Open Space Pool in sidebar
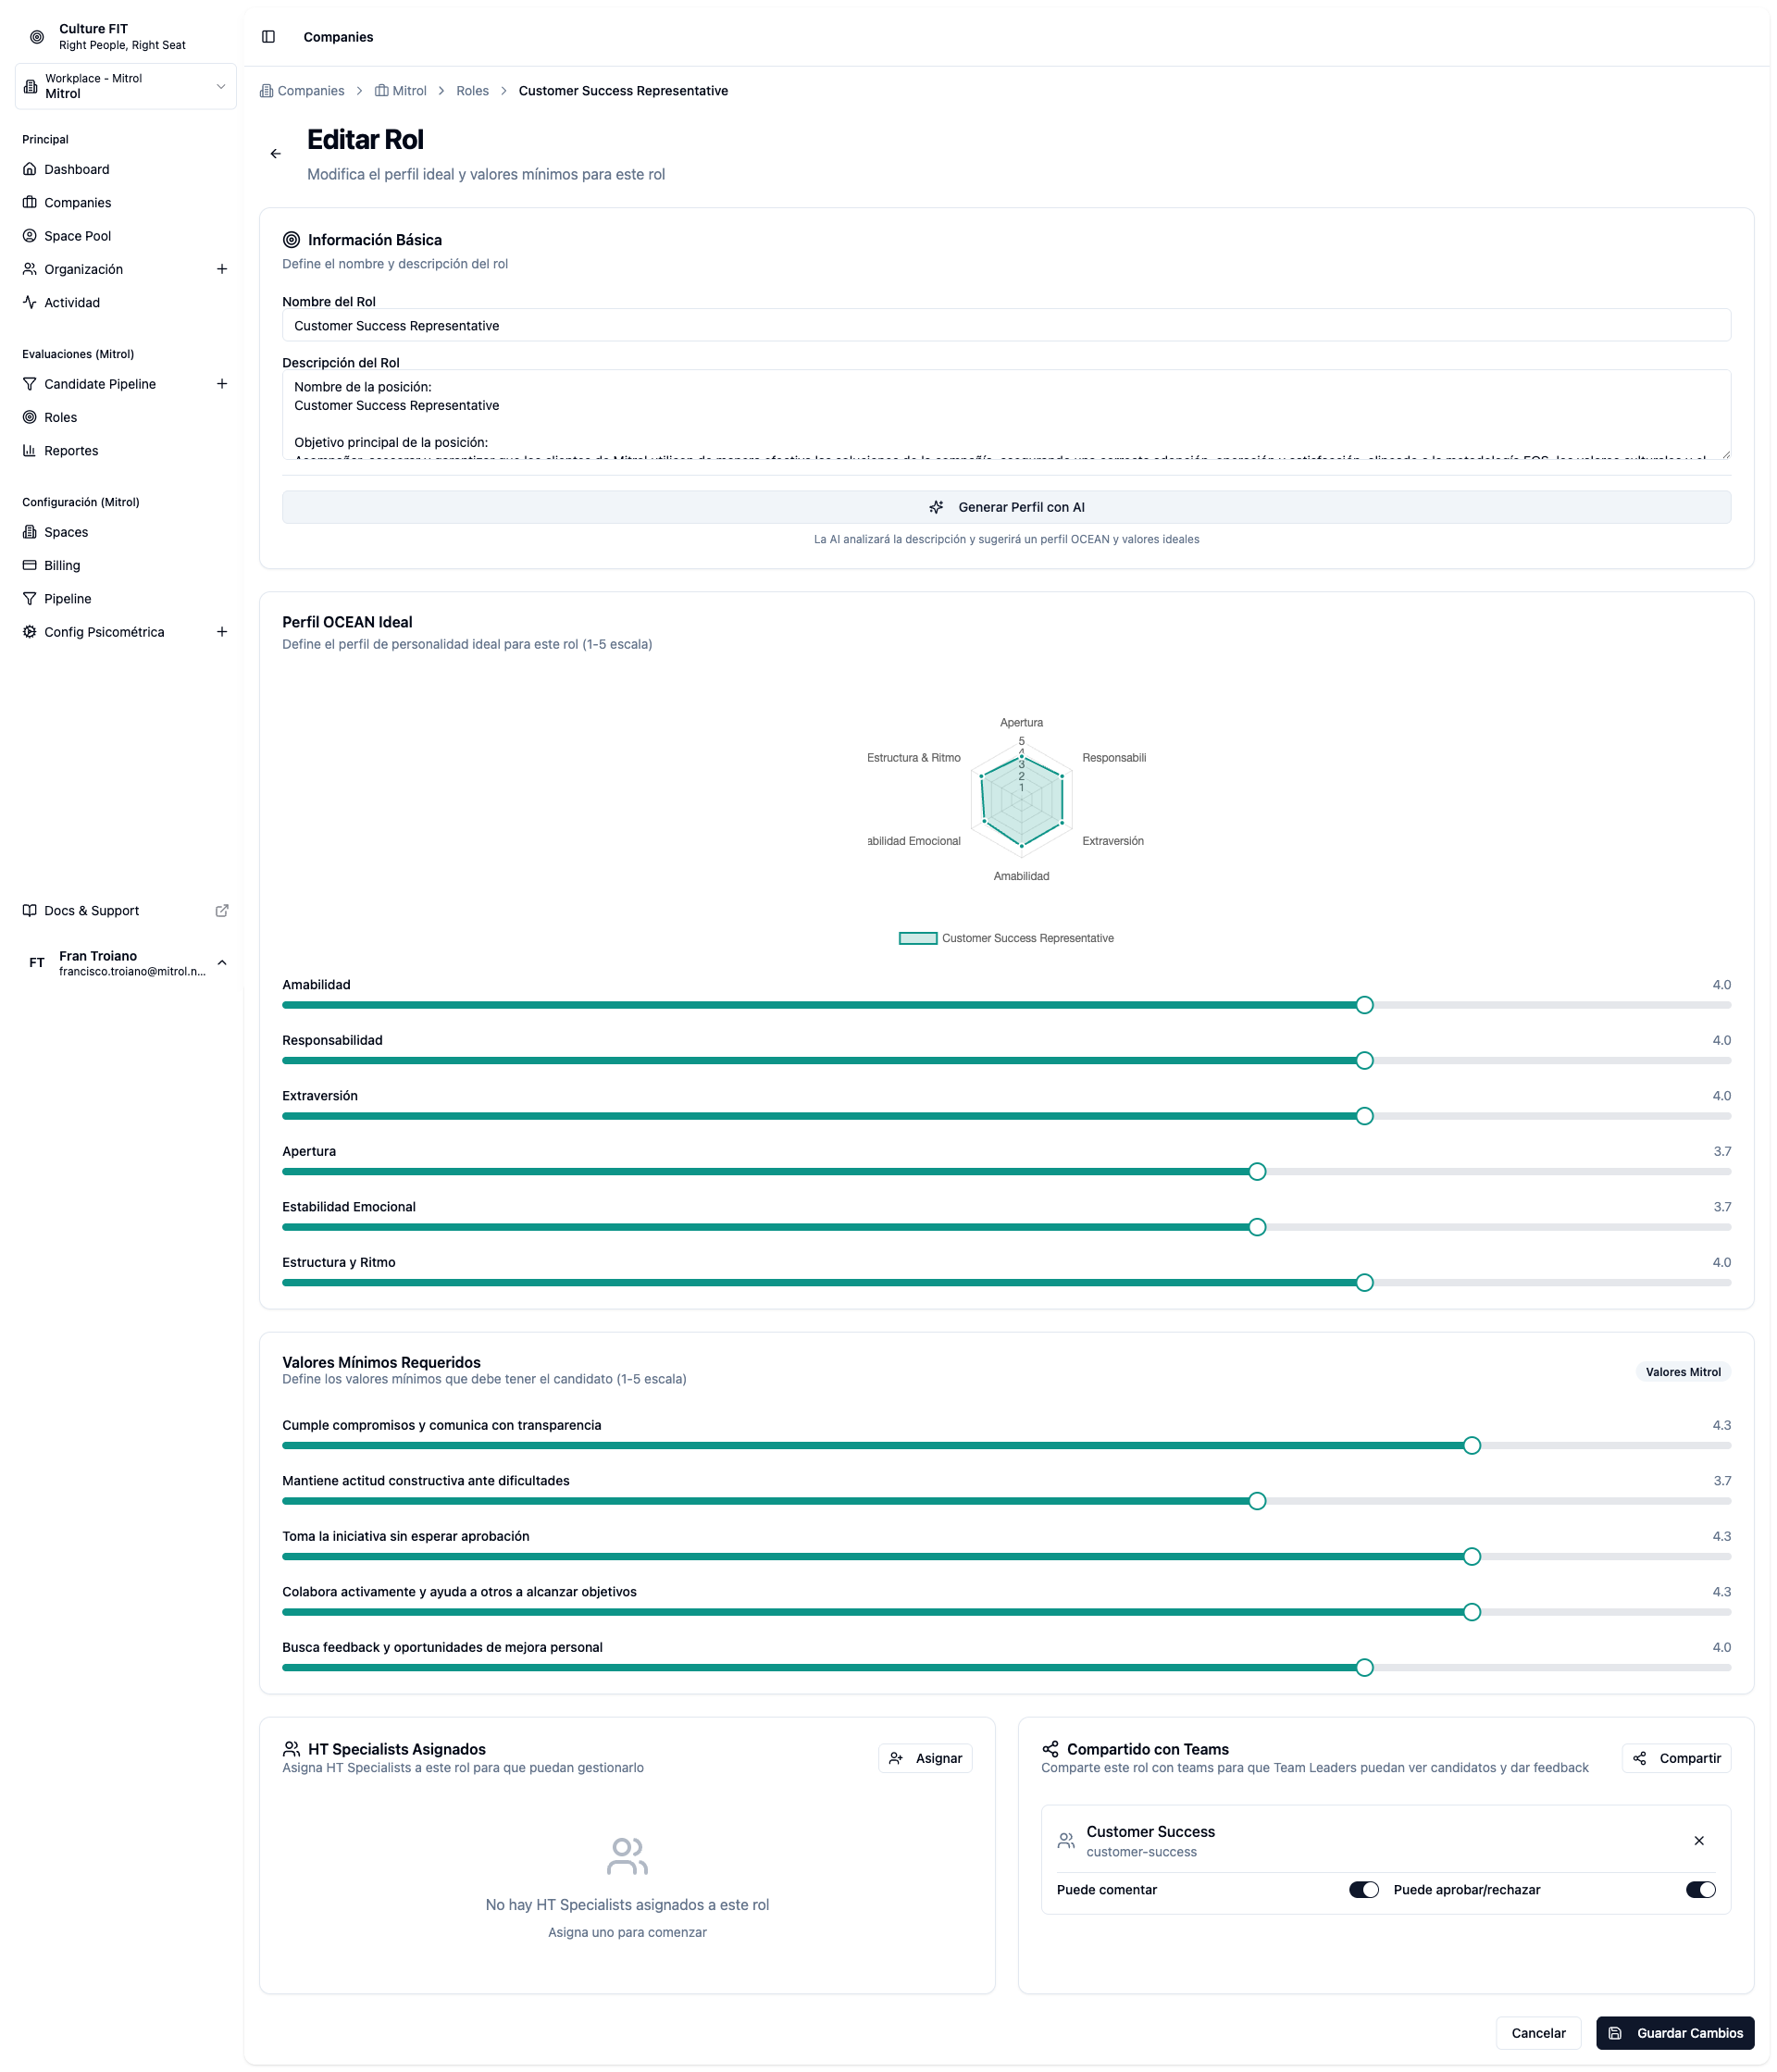Viewport: 1777px width, 2072px height. click(77, 236)
